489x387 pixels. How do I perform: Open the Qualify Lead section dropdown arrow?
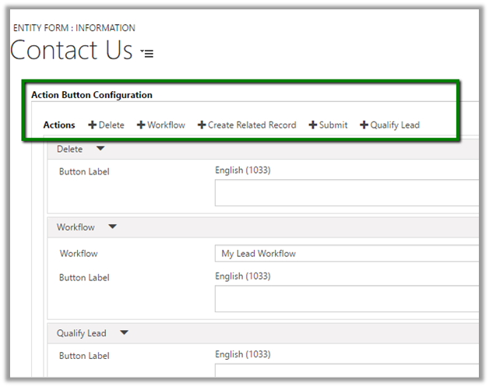[x=124, y=333]
